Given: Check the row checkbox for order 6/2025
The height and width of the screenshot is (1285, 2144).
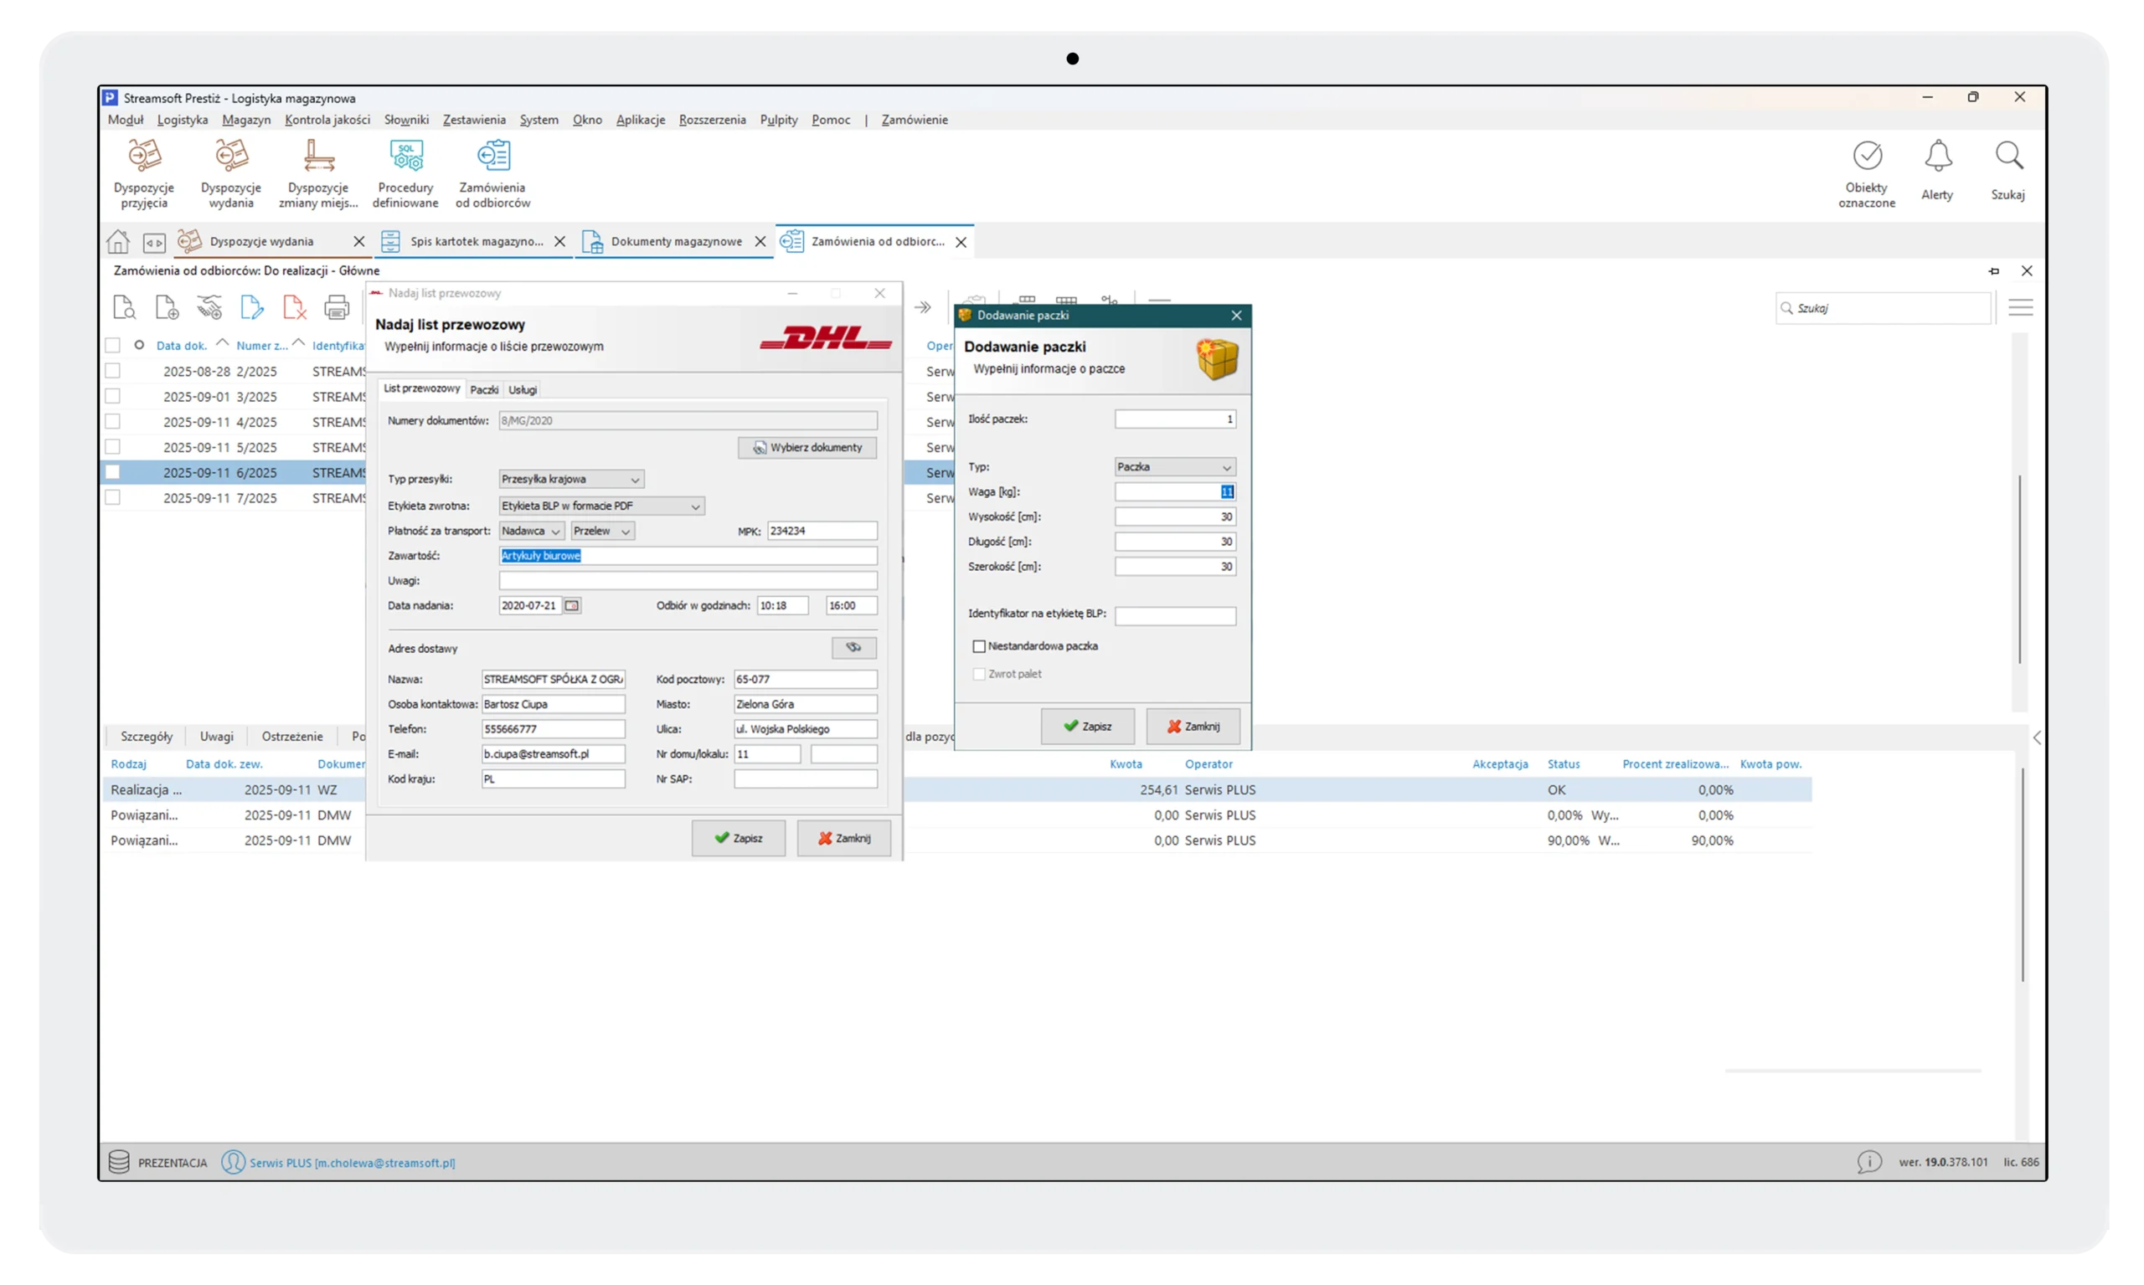Looking at the screenshot, I should point(113,472).
